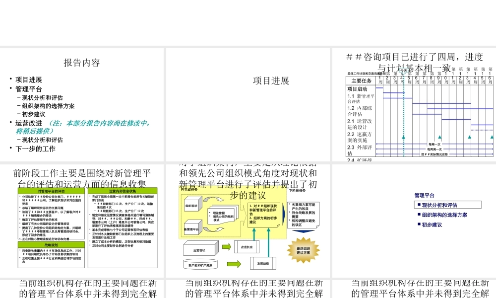
Task: Open the slide with the yellow 已完成任务 diagram
Action: click(248, 221)
